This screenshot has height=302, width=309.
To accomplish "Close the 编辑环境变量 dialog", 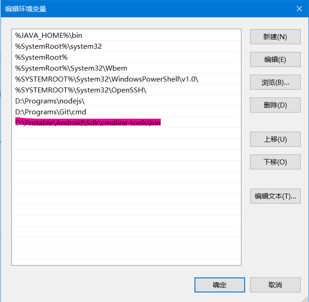I will coord(299,9).
